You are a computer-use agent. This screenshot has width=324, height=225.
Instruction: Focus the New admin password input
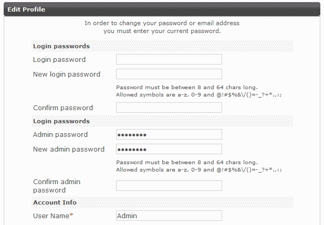pos(169,149)
